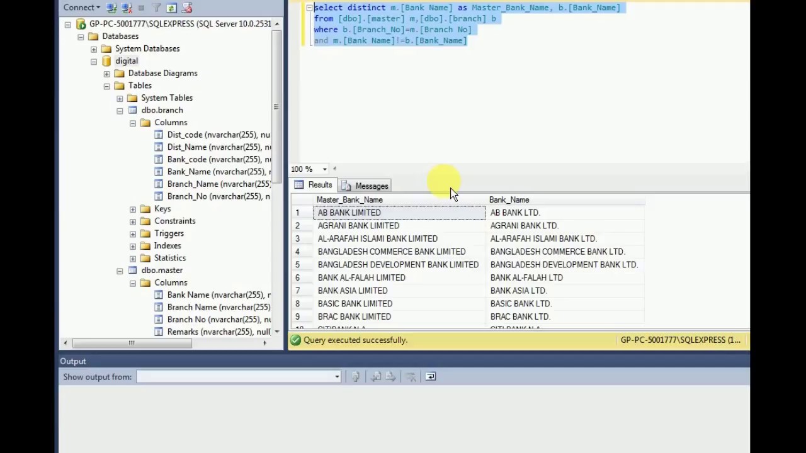Click the Object Explorer vertical scrollbar down arrow
Image resolution: width=806 pixels, height=453 pixels.
tap(277, 331)
